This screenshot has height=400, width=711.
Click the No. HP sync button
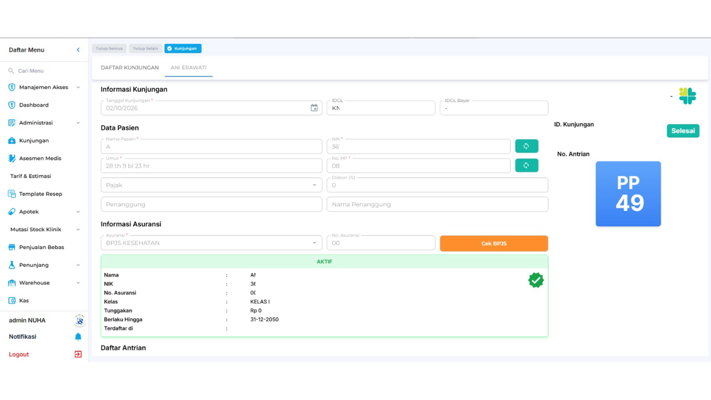tap(527, 165)
